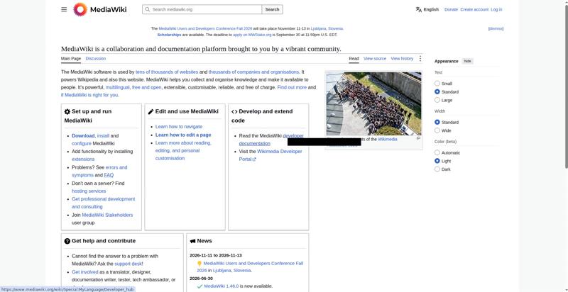Viewport: 568px width, 292px height.
Task: Select Light color mode
Action: 437,161
